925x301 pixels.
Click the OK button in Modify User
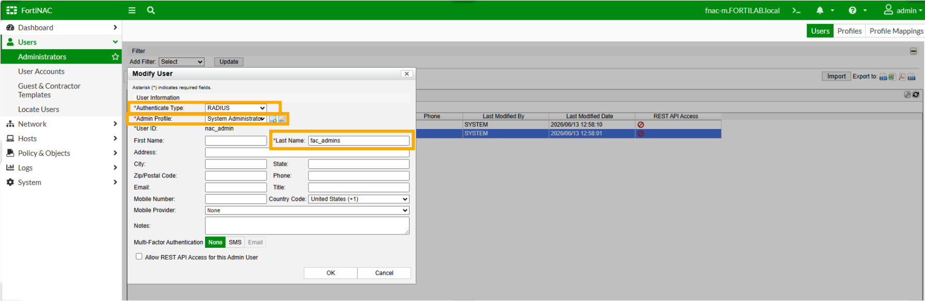coord(331,273)
